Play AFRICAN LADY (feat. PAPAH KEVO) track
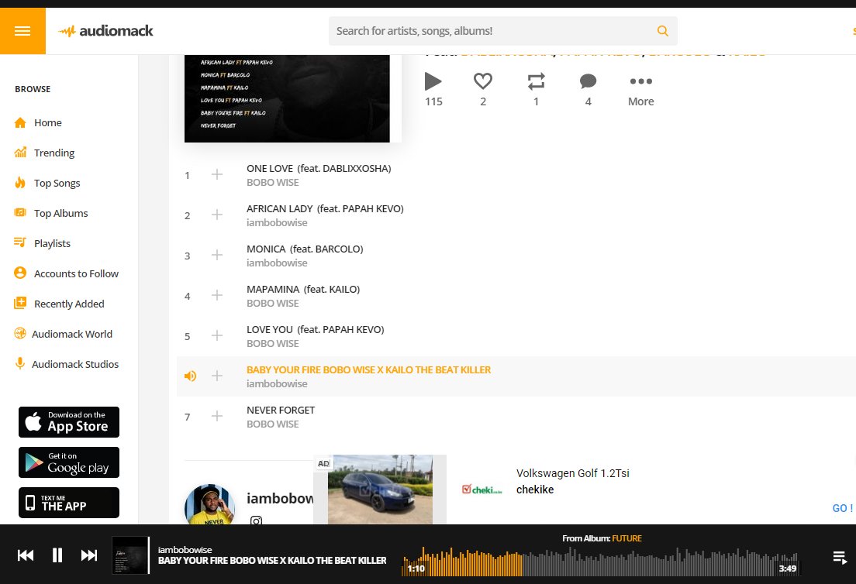856x584 pixels. 325,209
